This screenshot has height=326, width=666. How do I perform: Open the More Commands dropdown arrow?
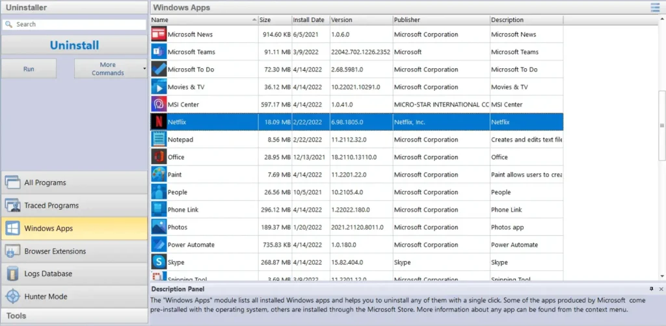click(144, 69)
